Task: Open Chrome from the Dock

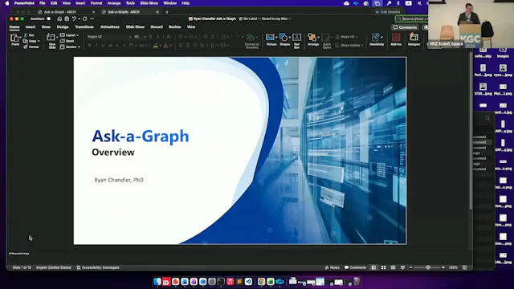Action: pos(261,282)
